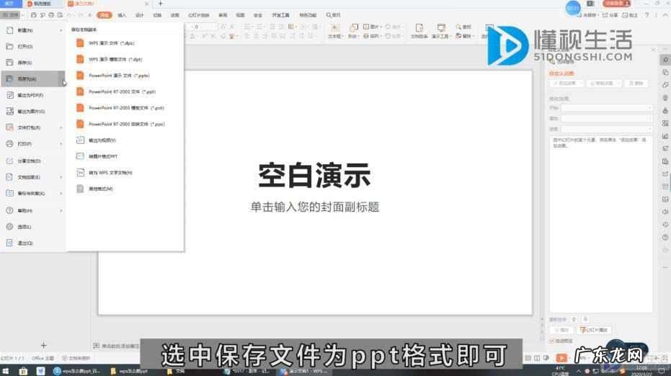Toggle the 自动预览 checkbox

[552, 341]
